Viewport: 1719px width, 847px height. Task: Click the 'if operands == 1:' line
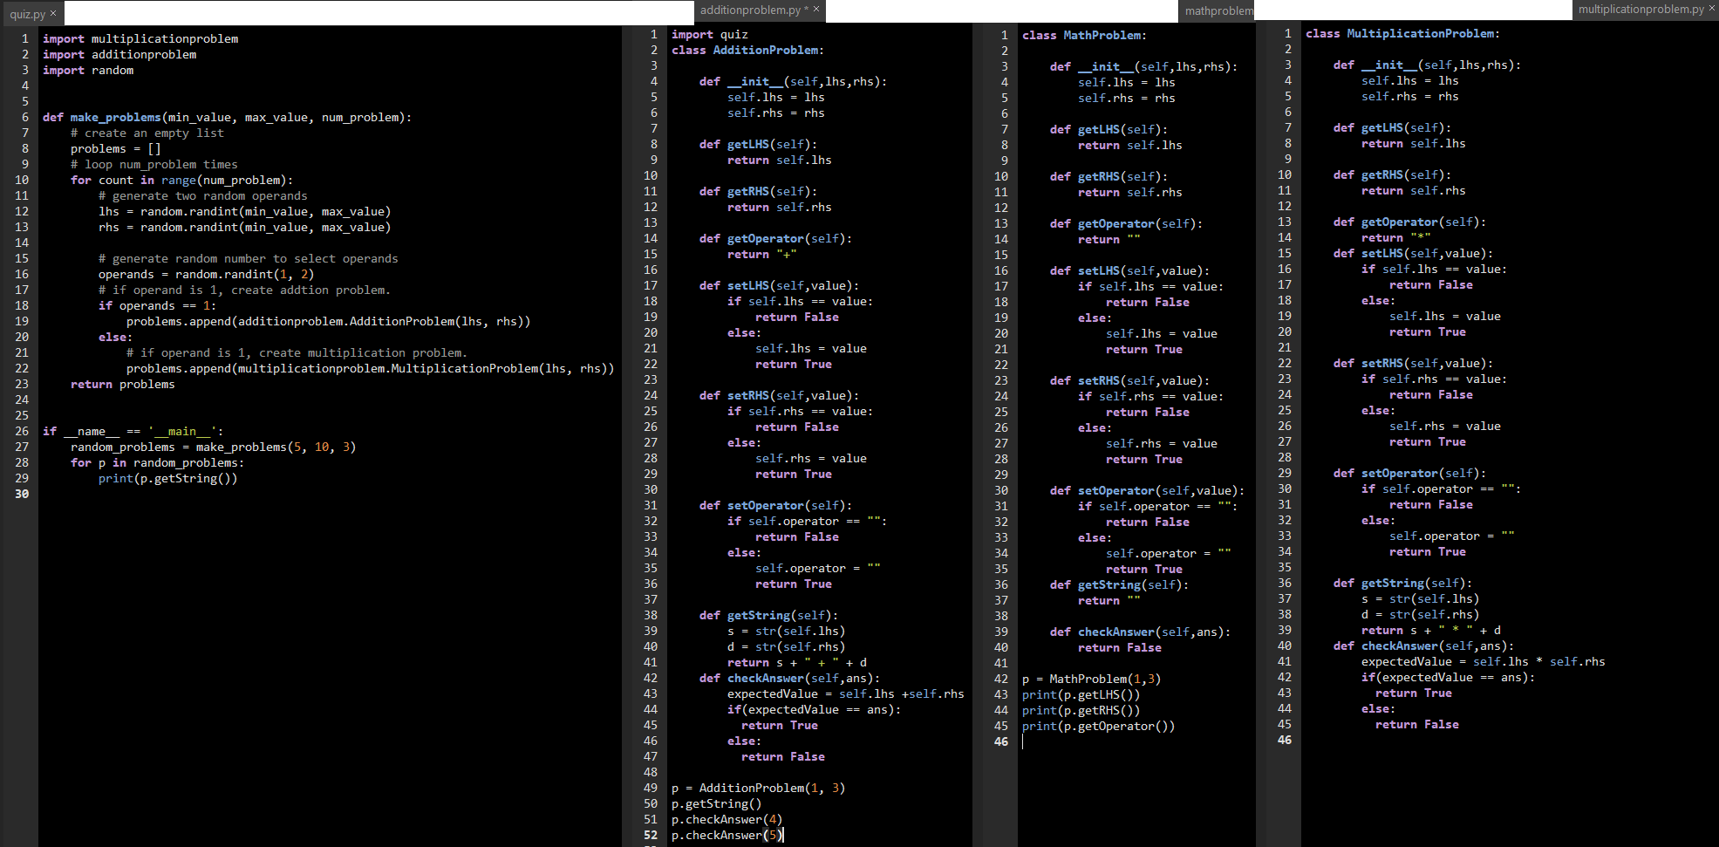(x=158, y=305)
